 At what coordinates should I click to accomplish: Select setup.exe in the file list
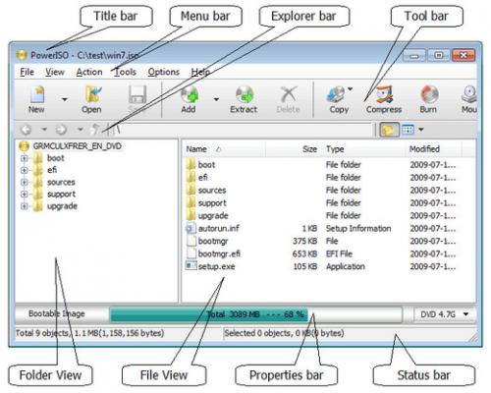click(216, 266)
